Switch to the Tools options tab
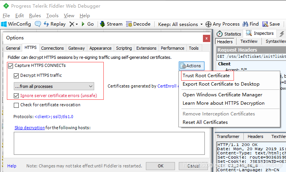 (194, 48)
